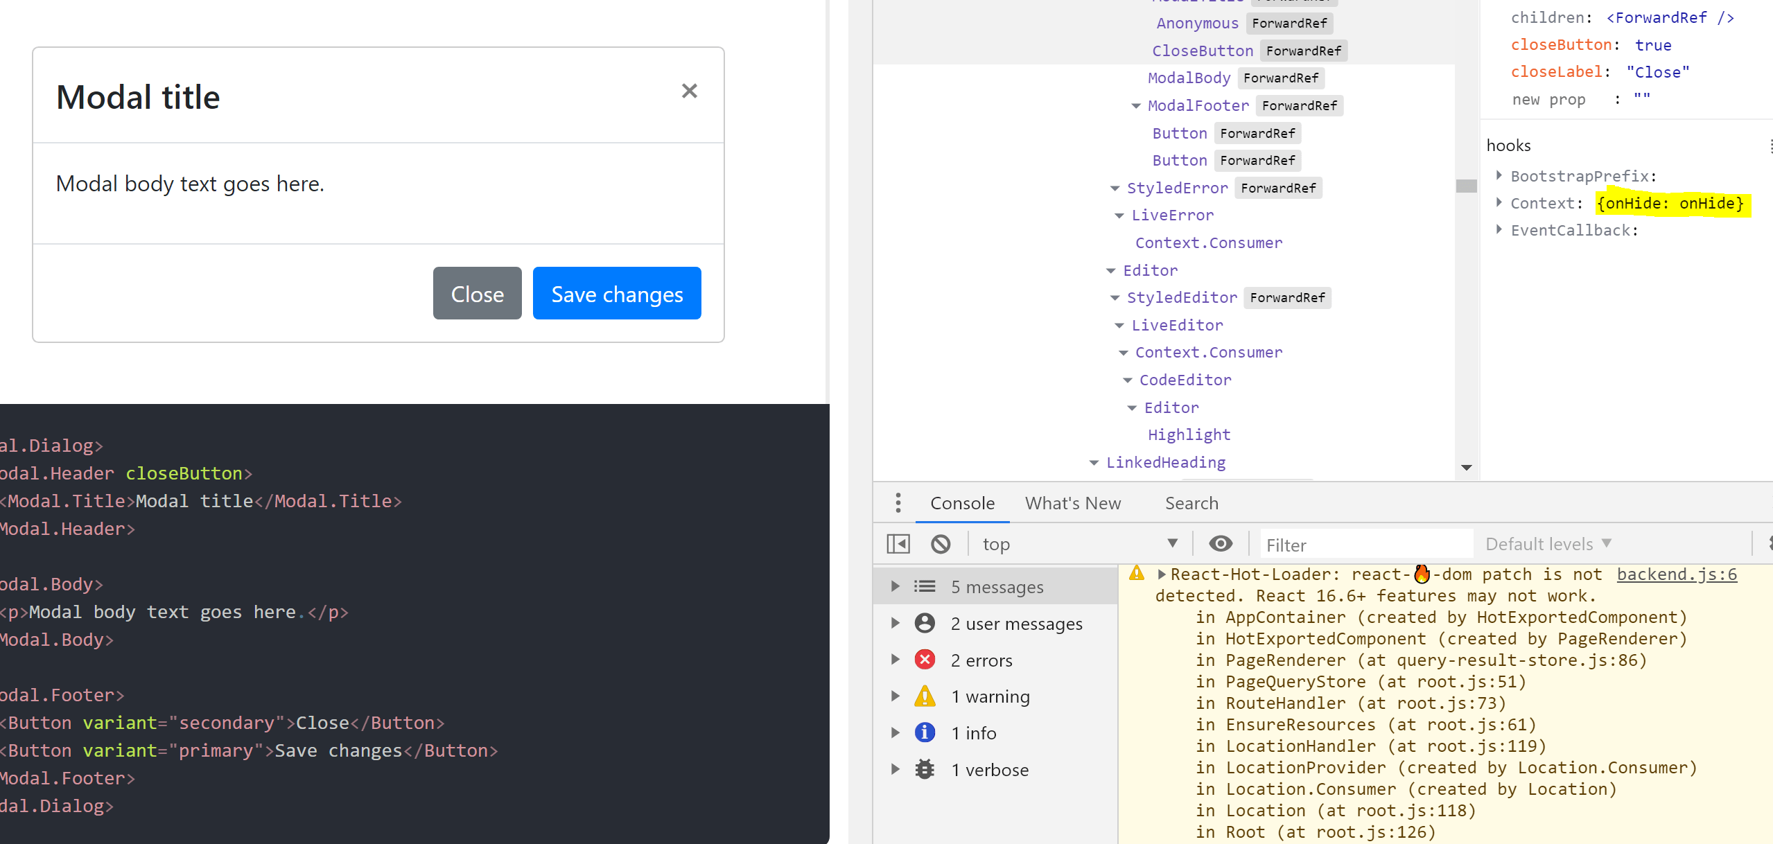Click the closeButton attribute in code

point(184,473)
